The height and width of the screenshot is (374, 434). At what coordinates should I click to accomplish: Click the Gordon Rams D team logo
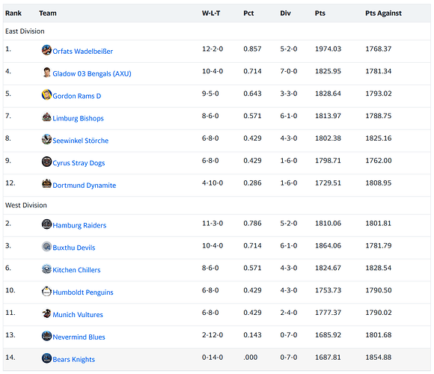tap(46, 94)
